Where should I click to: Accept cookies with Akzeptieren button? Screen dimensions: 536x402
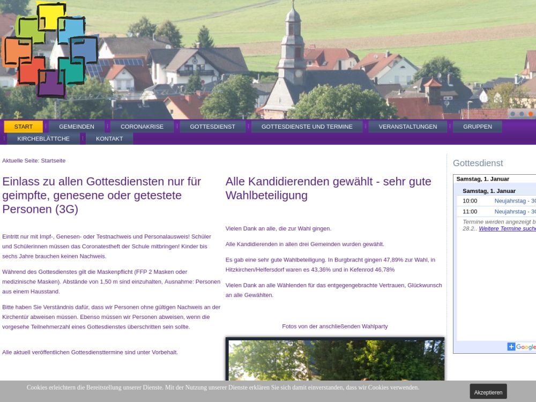click(x=488, y=392)
